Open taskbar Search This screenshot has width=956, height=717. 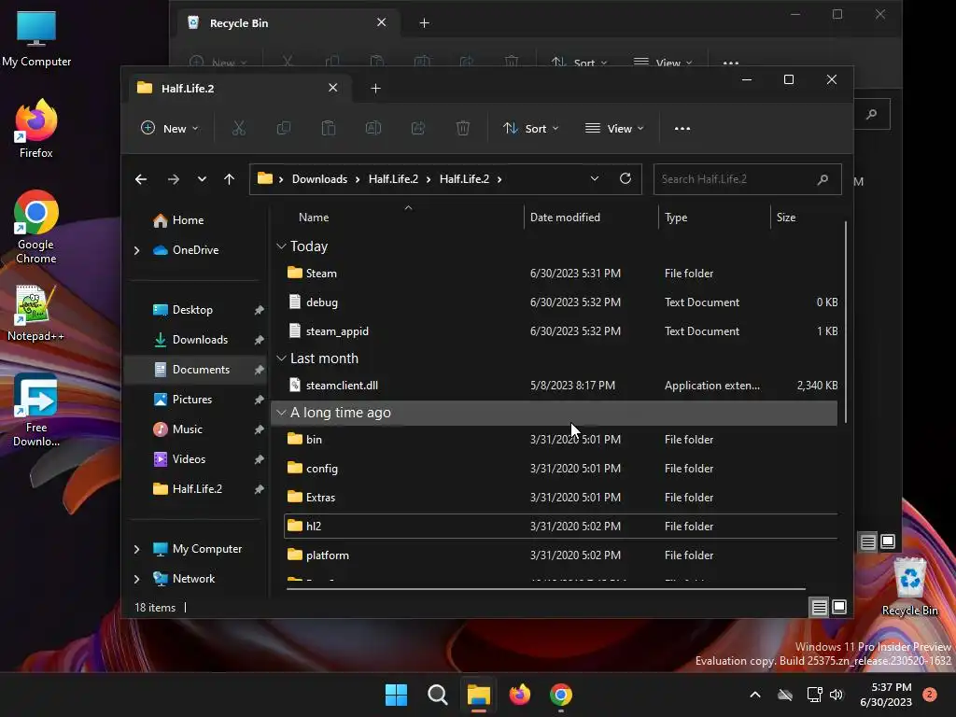(438, 695)
